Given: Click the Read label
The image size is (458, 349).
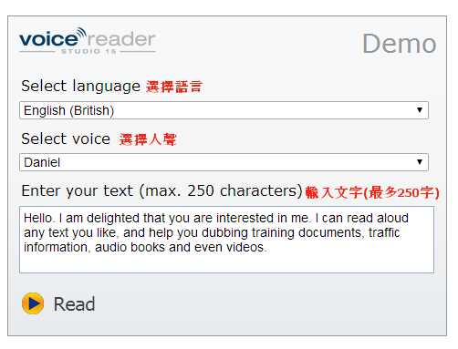Looking at the screenshot, I should point(74,304).
